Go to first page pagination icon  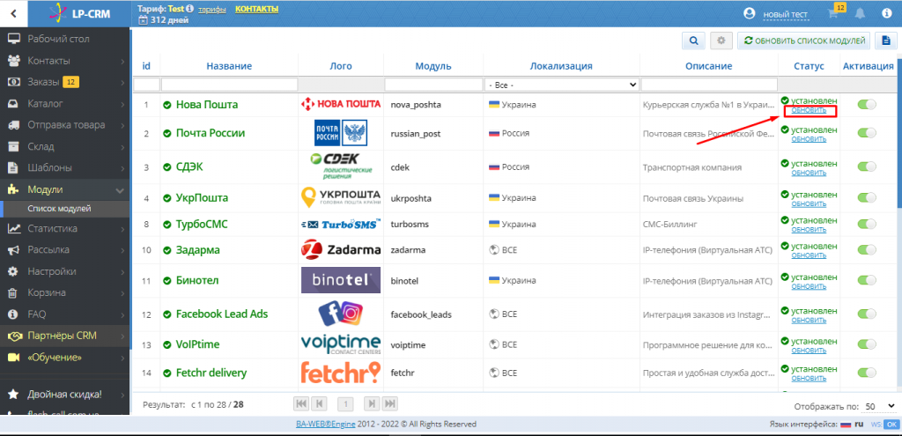pos(301,403)
